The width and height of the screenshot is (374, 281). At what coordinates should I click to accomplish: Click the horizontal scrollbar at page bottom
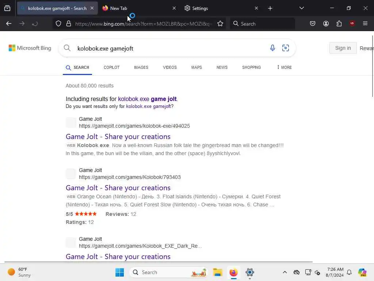[159, 262]
